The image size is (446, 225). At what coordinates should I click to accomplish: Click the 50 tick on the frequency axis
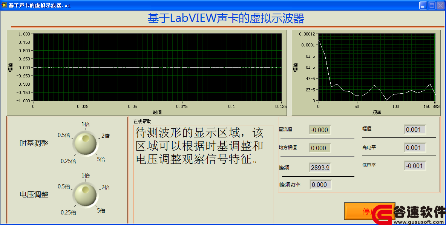[357, 106]
